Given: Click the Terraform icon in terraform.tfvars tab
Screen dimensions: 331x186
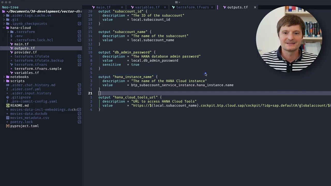Looking at the screenshot, I should [x=174, y=7].
